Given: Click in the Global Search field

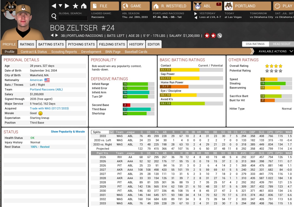Looking at the screenshot, I should point(73,18).
